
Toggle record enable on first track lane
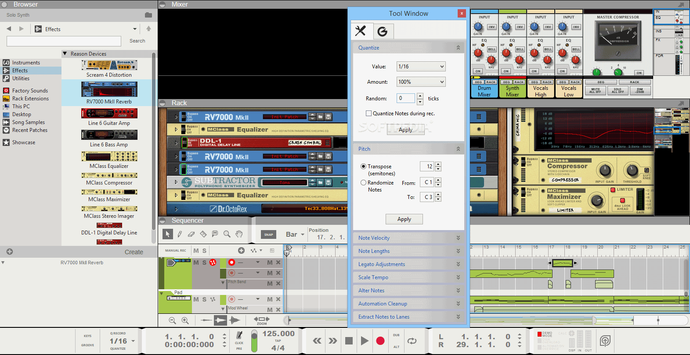231,263
